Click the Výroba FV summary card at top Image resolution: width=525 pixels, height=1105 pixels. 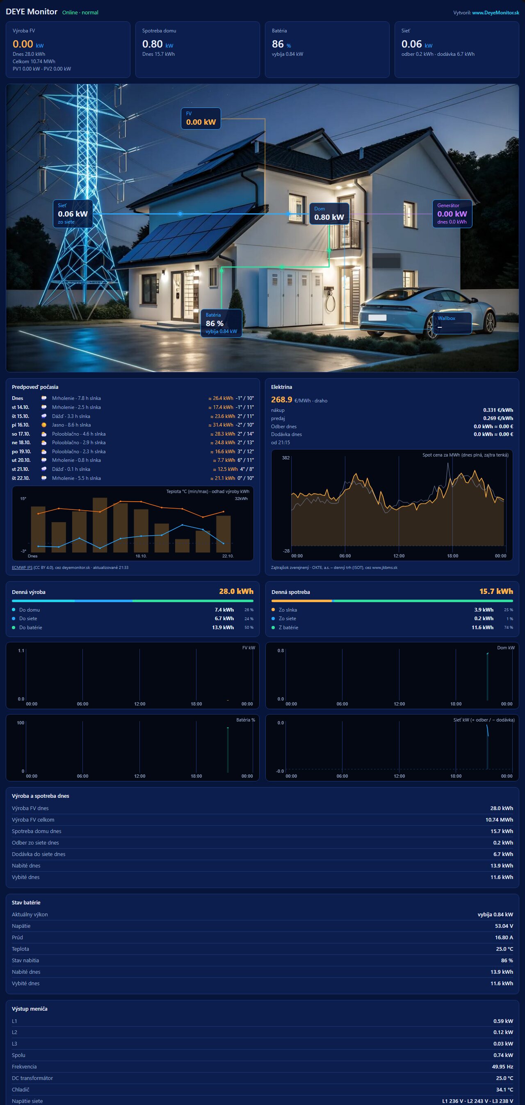[x=68, y=50]
